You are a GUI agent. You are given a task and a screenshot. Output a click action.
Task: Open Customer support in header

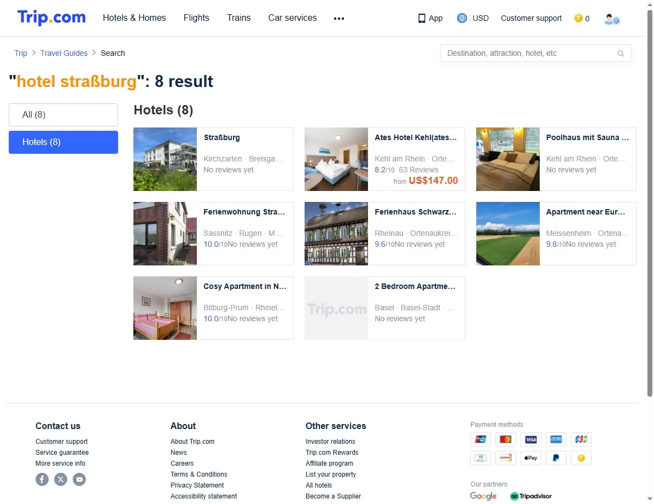(531, 19)
